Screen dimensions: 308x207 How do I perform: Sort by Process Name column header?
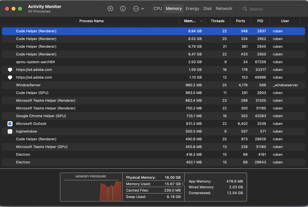click(91, 21)
